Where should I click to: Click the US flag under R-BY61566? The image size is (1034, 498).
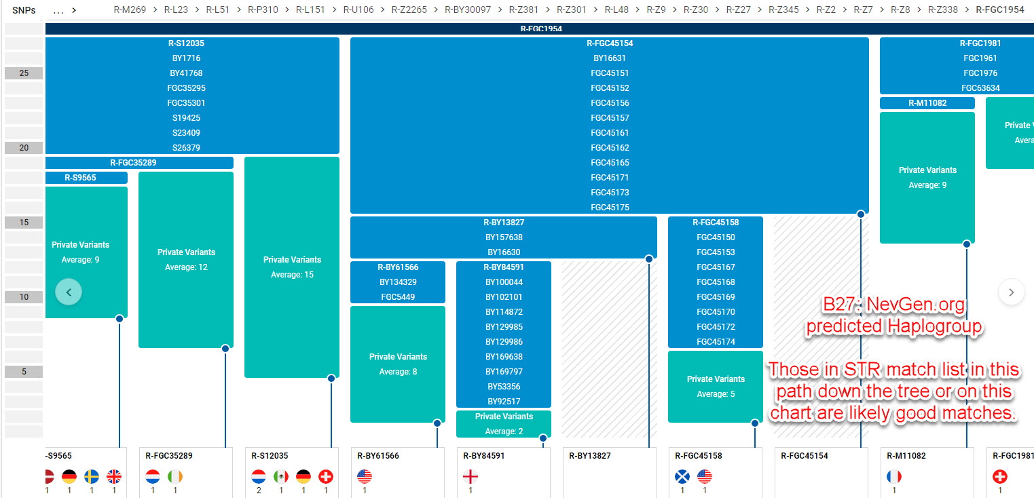(x=365, y=476)
